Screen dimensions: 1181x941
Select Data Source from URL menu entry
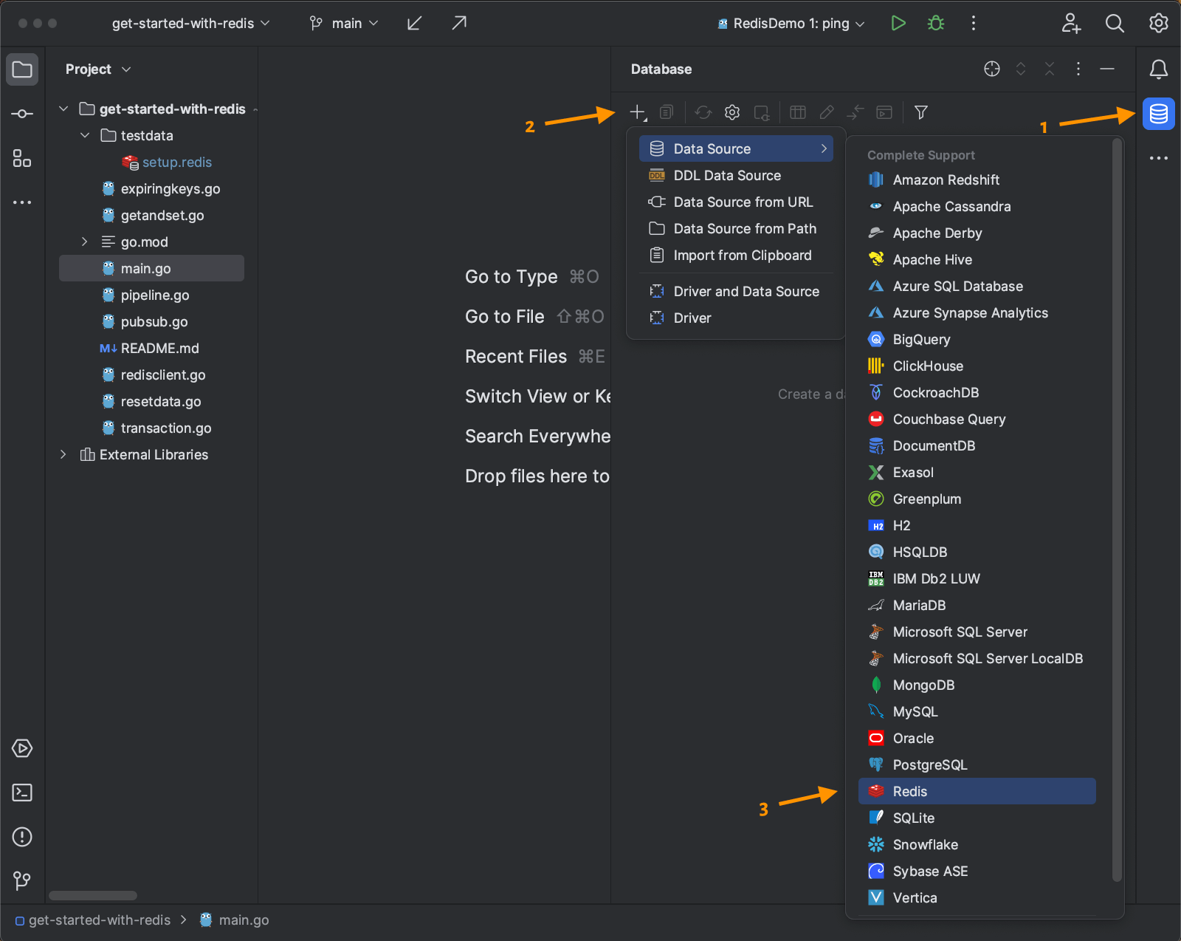(x=743, y=202)
